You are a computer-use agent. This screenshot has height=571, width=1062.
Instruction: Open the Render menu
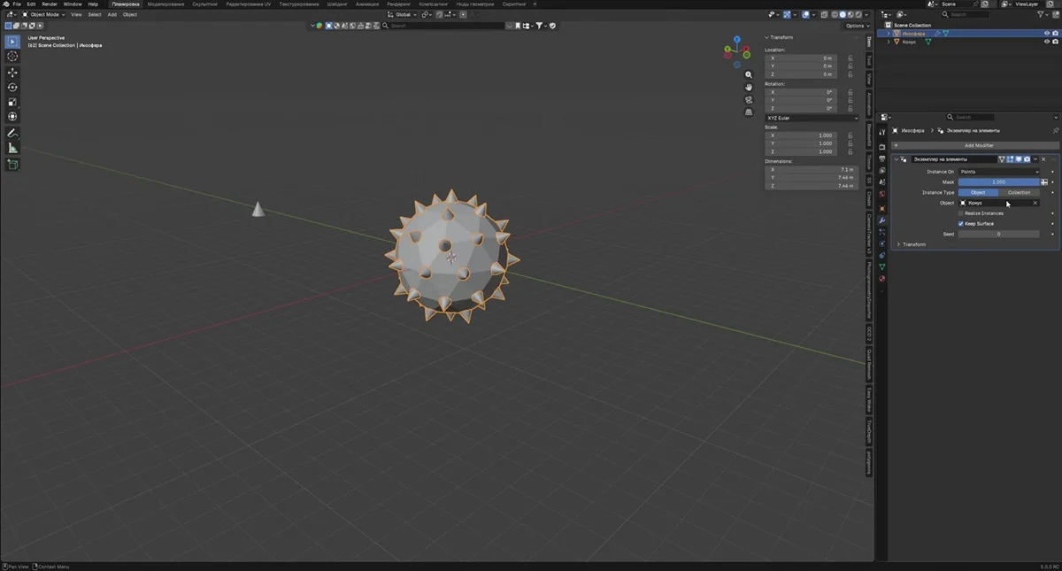50,4
